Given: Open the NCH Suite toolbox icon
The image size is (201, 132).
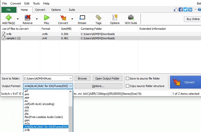Looking at the screenshot, I should (131, 18).
